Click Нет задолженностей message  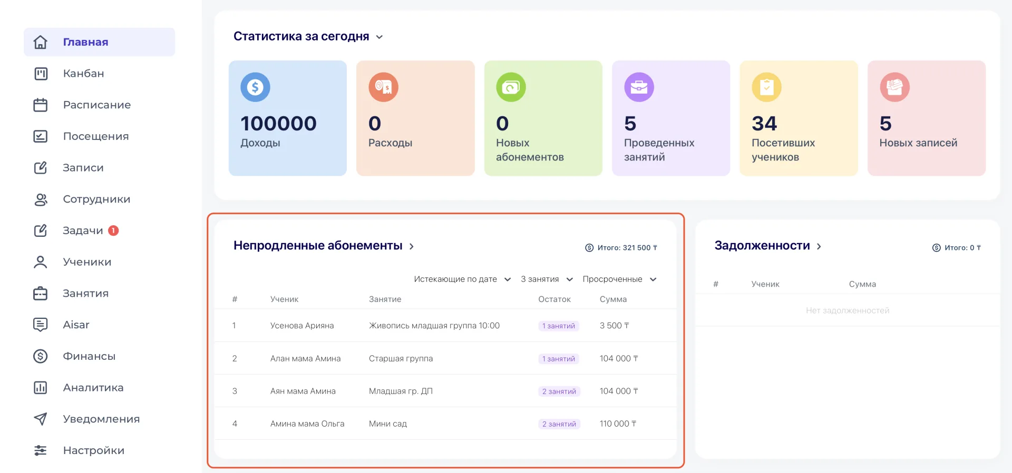click(x=848, y=310)
